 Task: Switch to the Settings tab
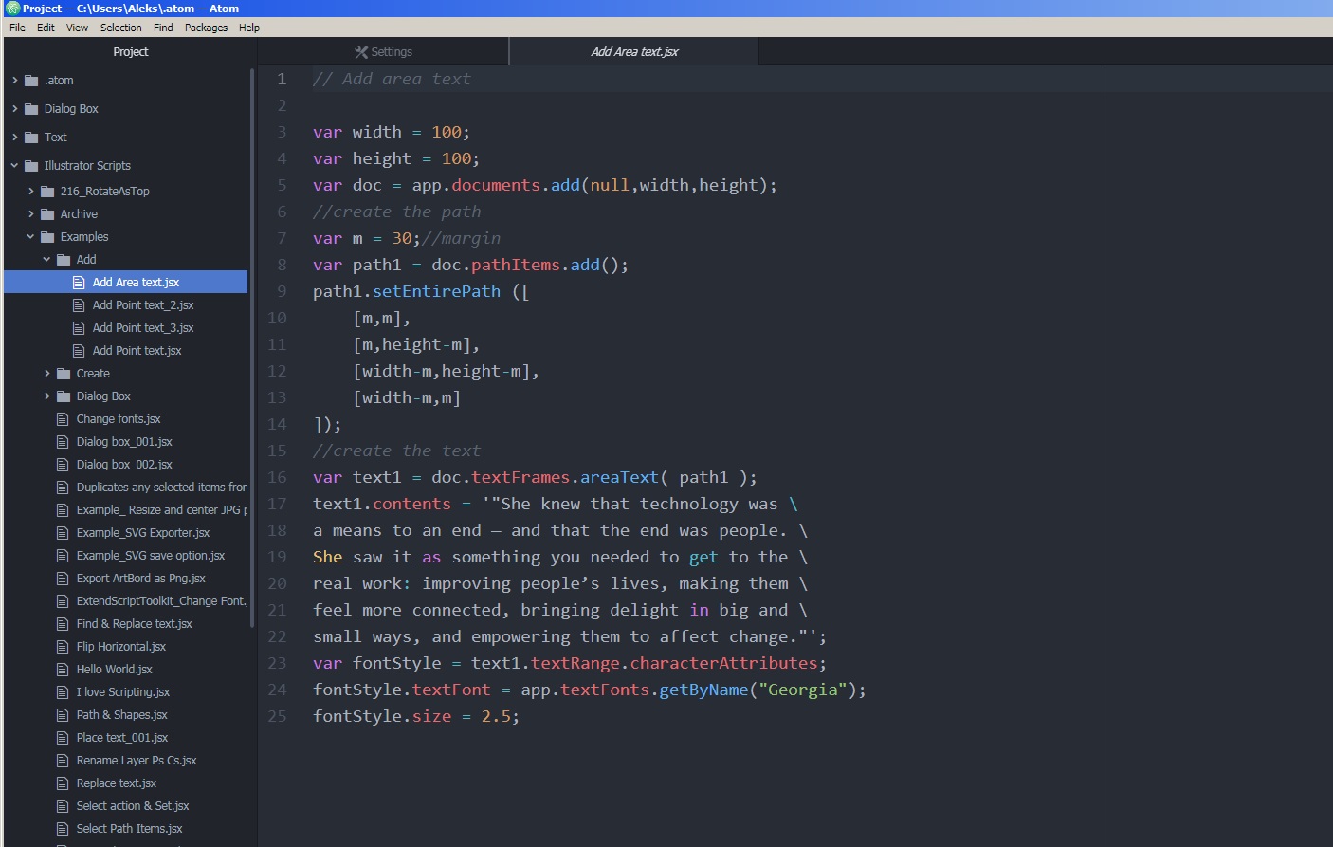(383, 52)
